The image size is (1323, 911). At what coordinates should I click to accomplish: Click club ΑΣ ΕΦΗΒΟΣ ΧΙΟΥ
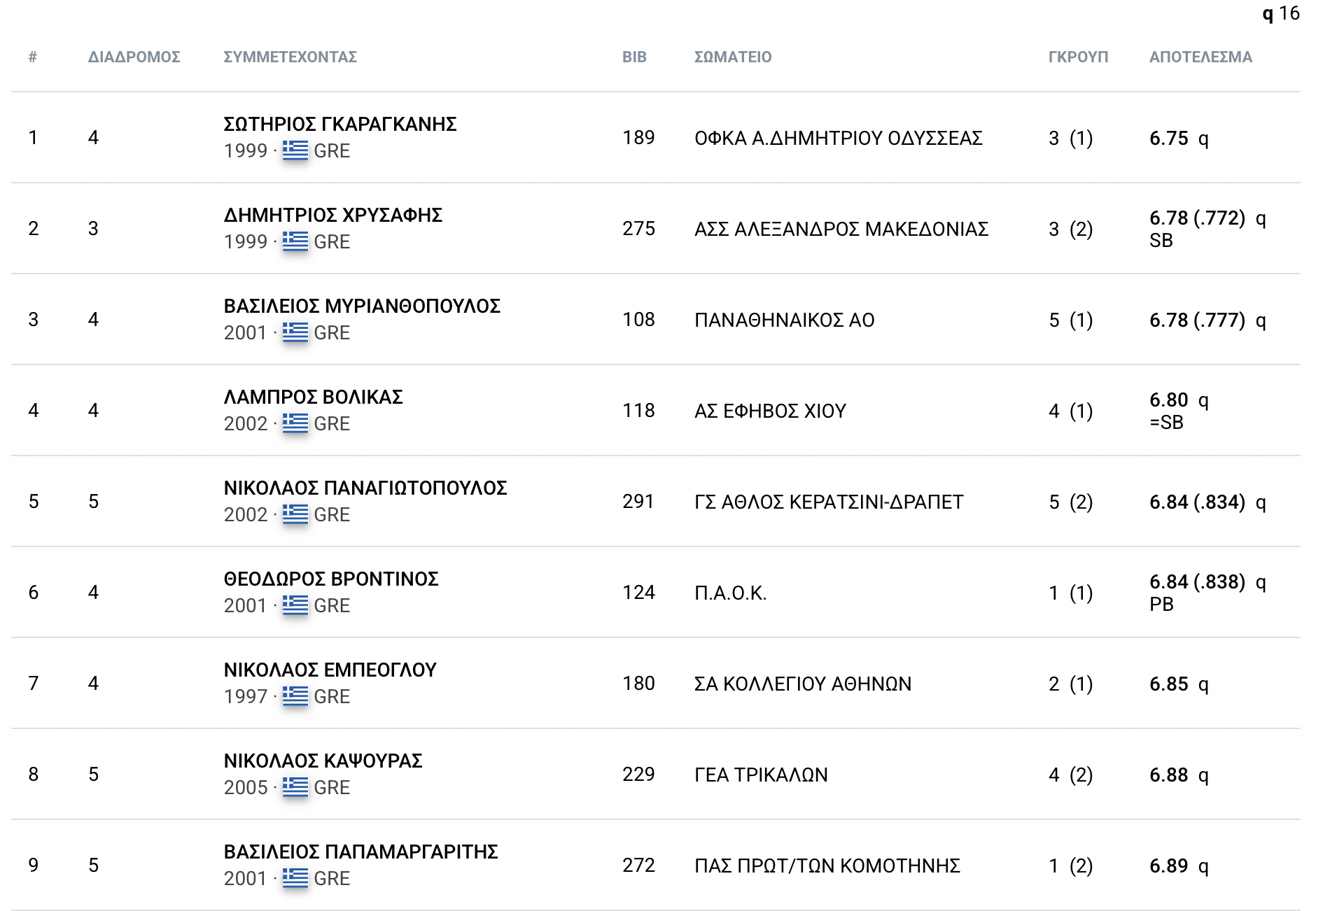[x=770, y=411]
